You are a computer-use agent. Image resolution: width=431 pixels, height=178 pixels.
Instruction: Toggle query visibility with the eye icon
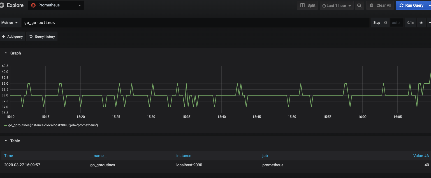[x=421, y=23]
